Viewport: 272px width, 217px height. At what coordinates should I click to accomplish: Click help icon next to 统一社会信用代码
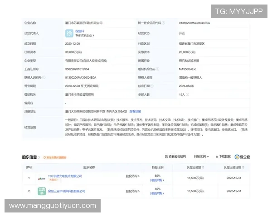163,23
